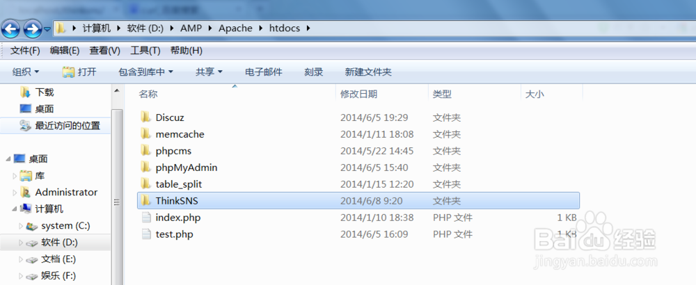Select the Discuz folder icon
This screenshot has height=285, width=696.
(145, 117)
